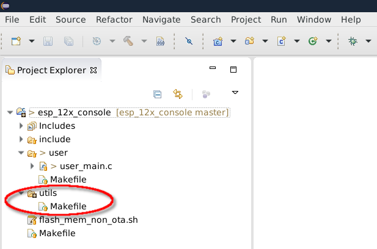Image resolution: width=377 pixels, height=249 pixels.
Task: Select the Includes tree item
Action: coord(57,126)
